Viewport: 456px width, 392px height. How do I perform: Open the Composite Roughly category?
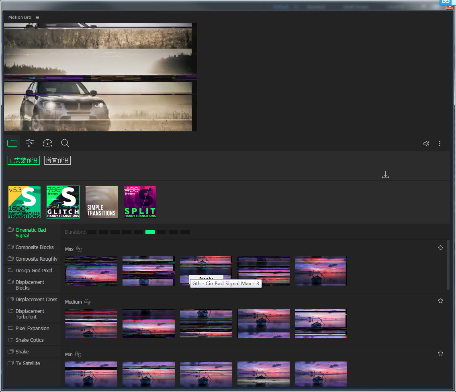click(x=33, y=259)
